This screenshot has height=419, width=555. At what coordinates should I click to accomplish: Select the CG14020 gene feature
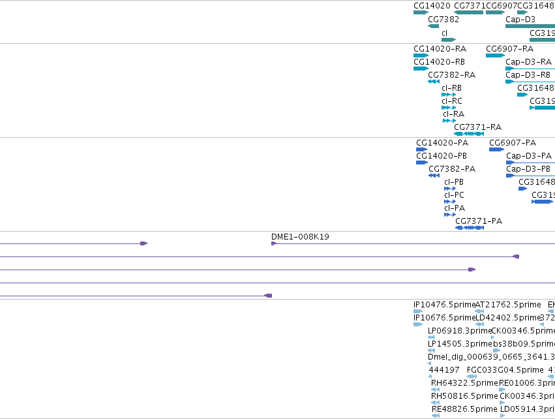(x=421, y=12)
